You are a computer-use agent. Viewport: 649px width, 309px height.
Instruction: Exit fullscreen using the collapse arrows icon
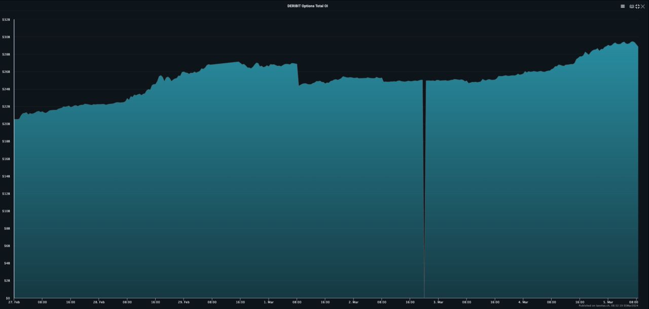[x=637, y=6]
